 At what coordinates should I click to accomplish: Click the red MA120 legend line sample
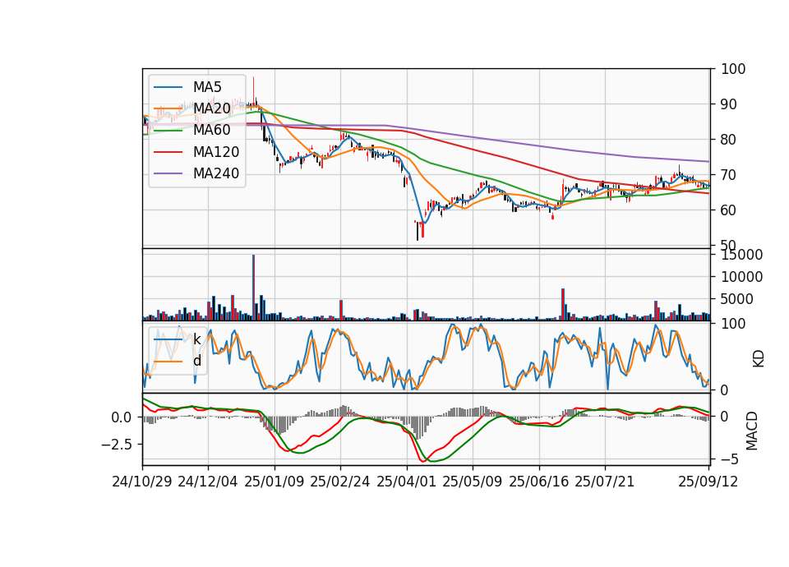[x=168, y=152]
